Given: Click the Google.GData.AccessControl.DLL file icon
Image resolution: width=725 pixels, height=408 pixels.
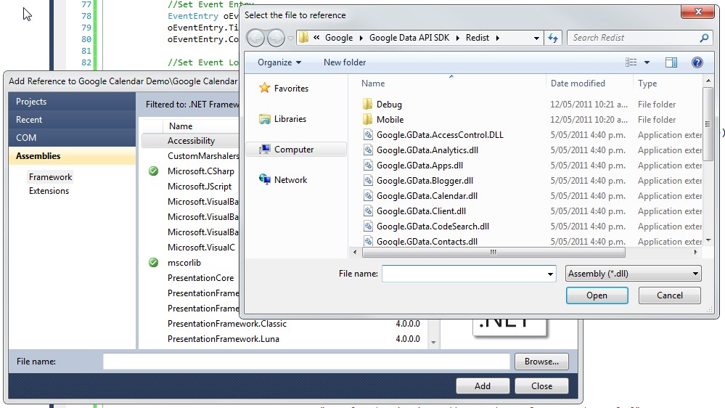Looking at the screenshot, I should [368, 135].
